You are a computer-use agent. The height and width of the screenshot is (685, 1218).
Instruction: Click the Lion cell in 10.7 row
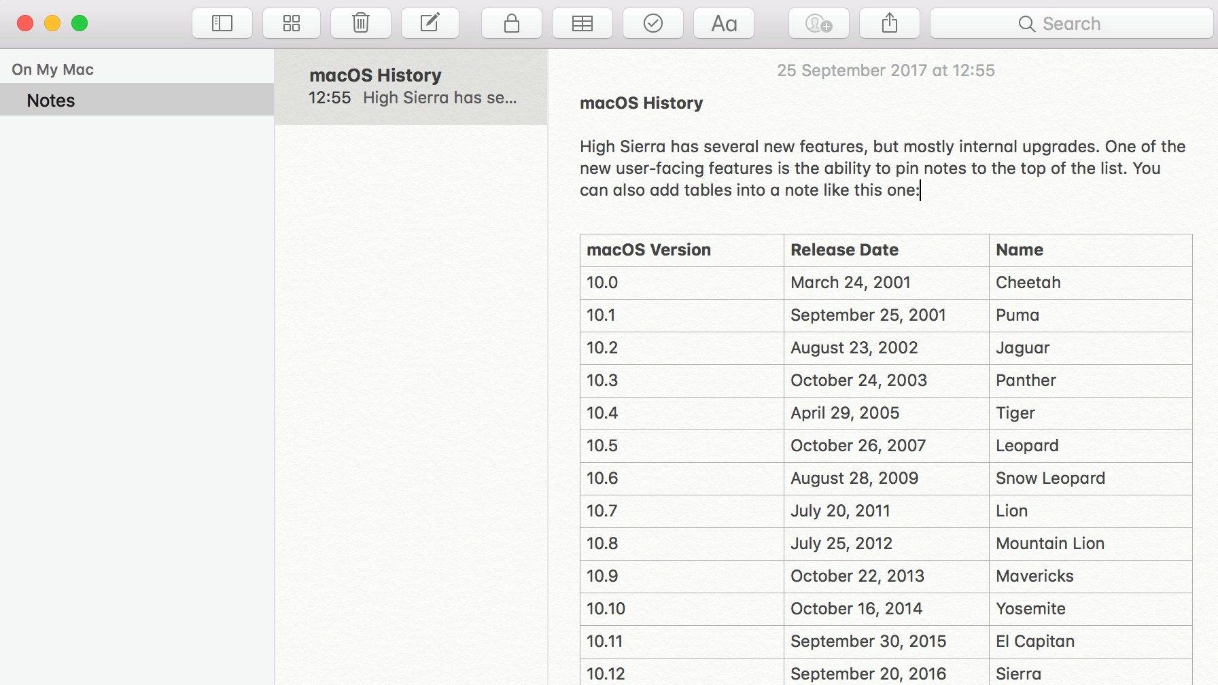click(1091, 511)
